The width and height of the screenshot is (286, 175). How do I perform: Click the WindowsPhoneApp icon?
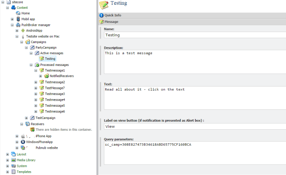[23, 142]
